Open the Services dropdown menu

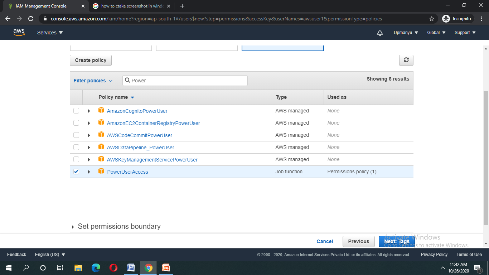pos(50,33)
